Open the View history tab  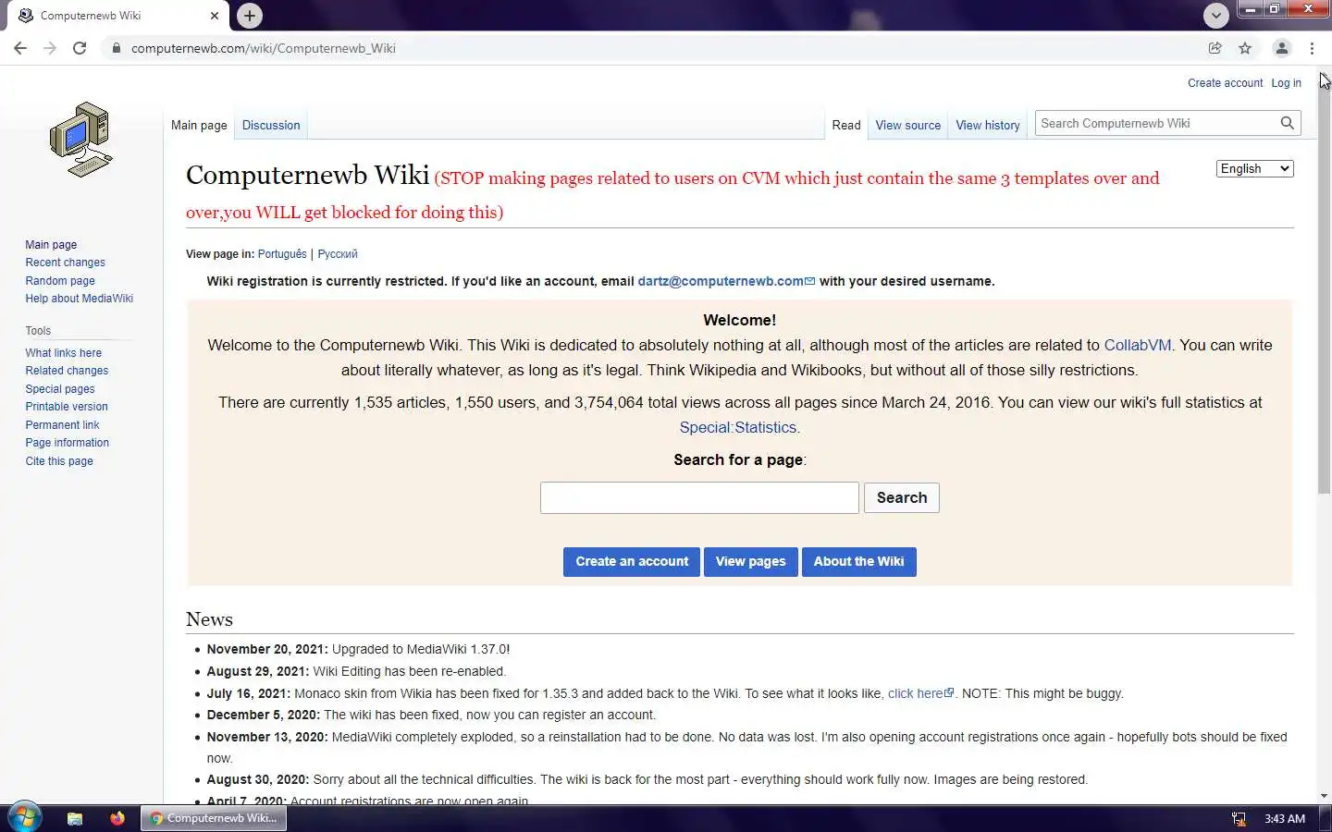(987, 125)
